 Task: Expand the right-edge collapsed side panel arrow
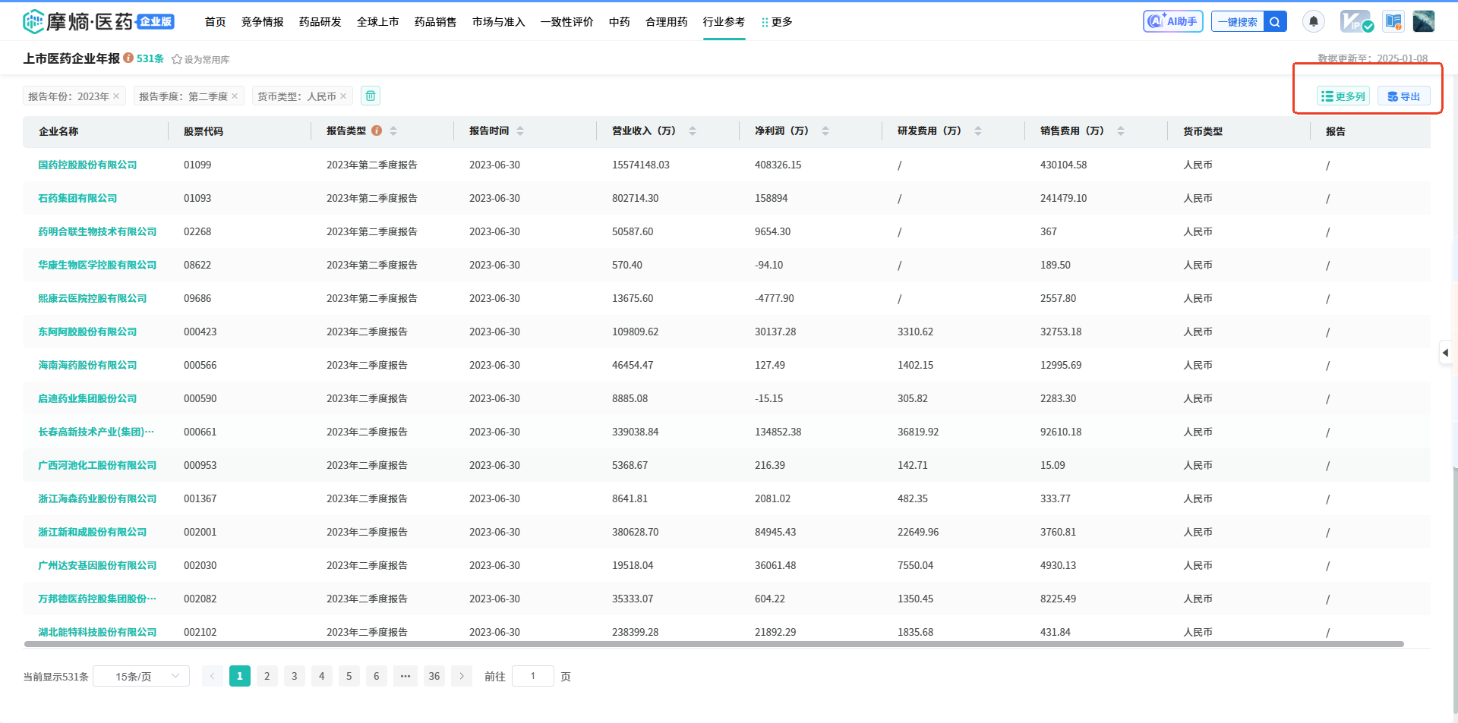(x=1446, y=353)
